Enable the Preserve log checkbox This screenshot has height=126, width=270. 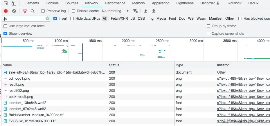[43, 11]
